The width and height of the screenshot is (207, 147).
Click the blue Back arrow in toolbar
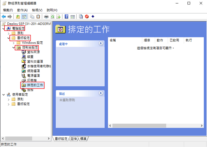pos(4,17)
